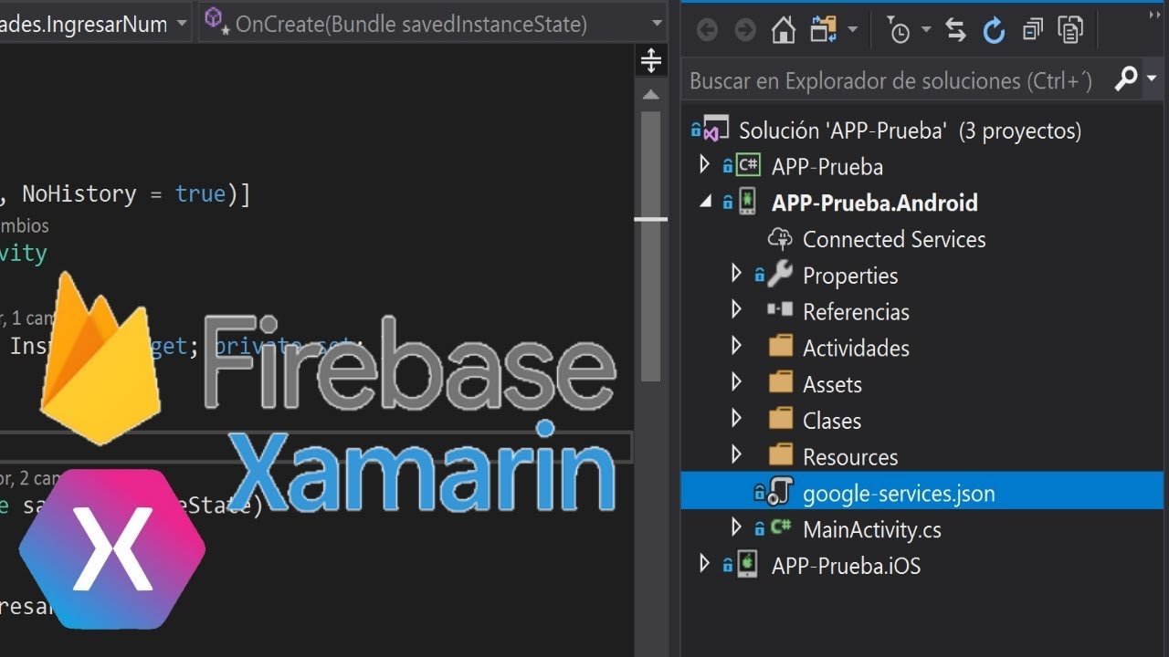Click the editor scrollbar up arrow

pos(651,94)
